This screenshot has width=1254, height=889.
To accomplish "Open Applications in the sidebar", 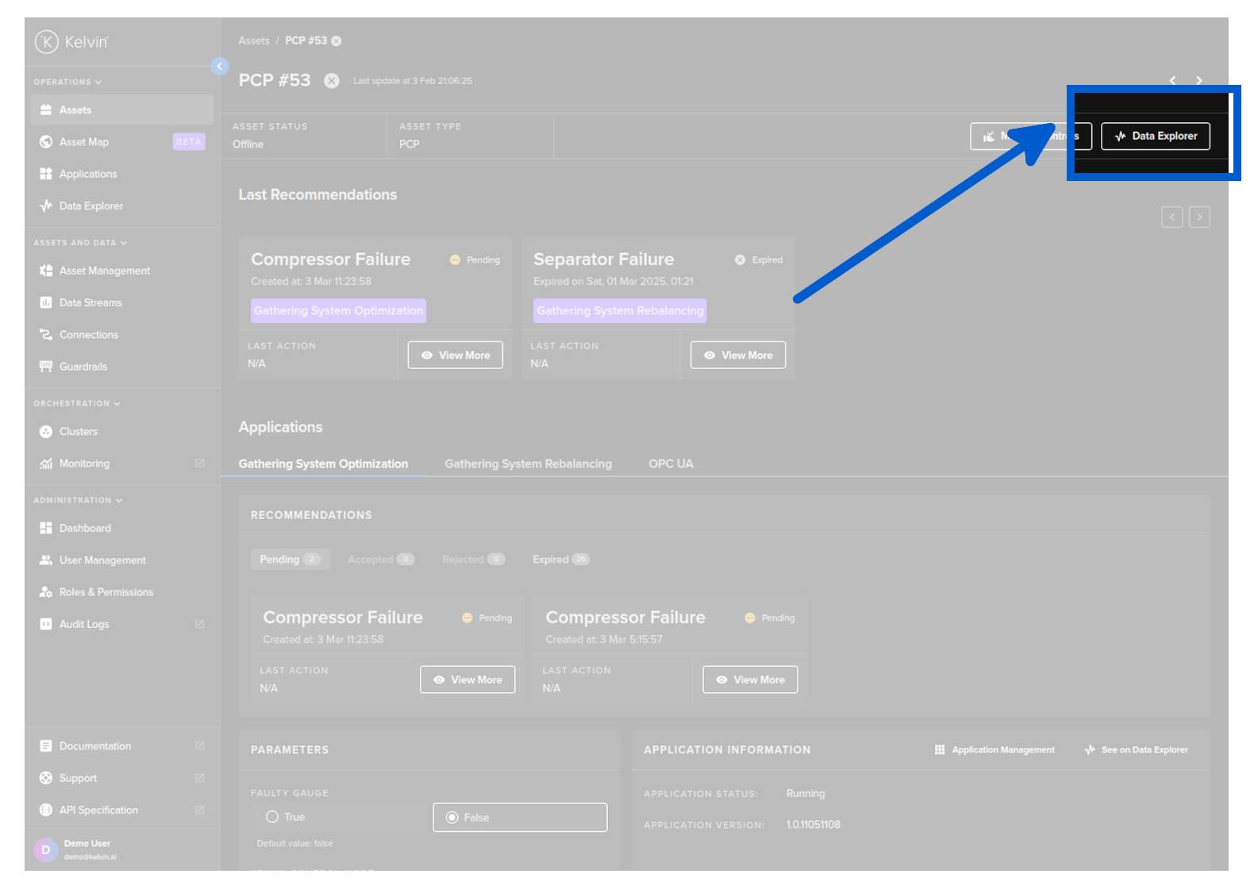I will [87, 174].
